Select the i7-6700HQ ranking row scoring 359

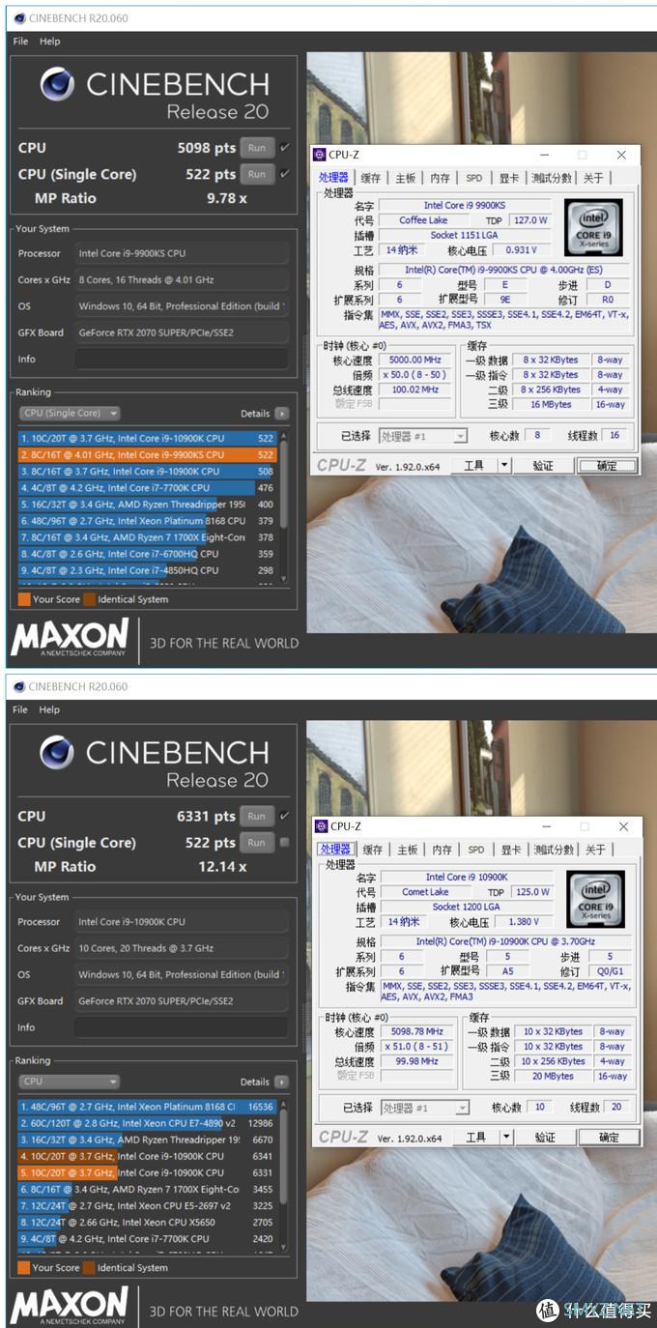[x=147, y=554]
